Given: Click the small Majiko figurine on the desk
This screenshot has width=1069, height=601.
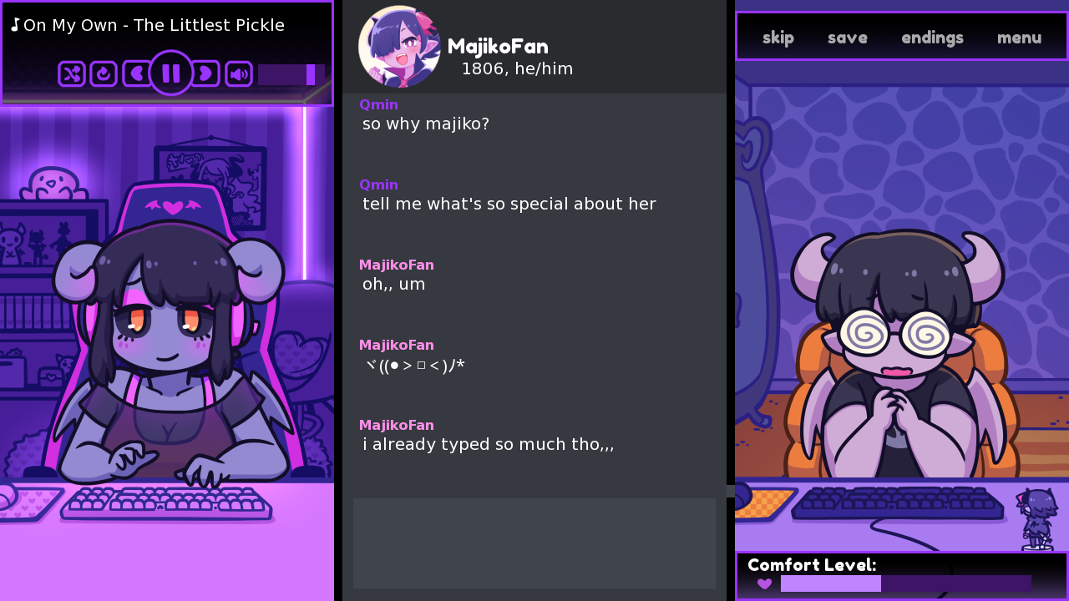Looking at the screenshot, I should coord(1036,519).
